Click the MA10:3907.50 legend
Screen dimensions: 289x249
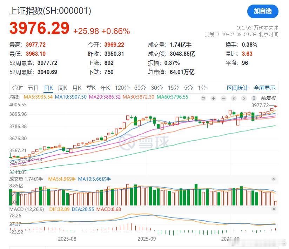click(71, 97)
